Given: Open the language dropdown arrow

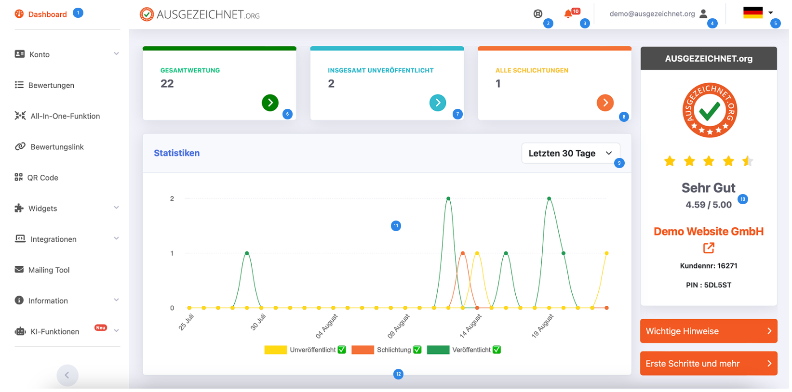Looking at the screenshot, I should point(771,13).
